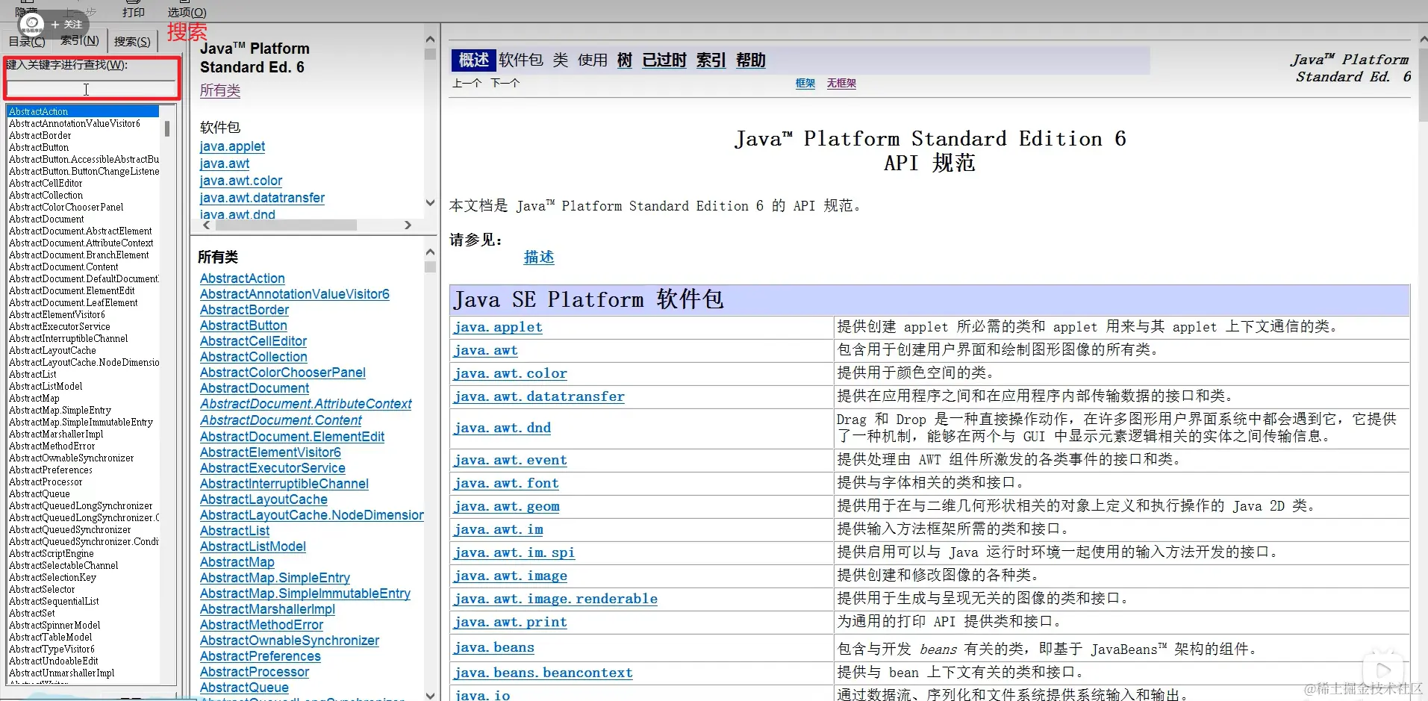Open java.awt.image.renderable in the package table
1428x701 pixels.
tap(556, 599)
